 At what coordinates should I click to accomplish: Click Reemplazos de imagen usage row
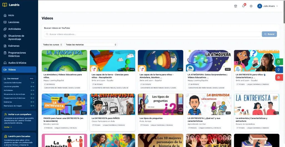[19, 106]
